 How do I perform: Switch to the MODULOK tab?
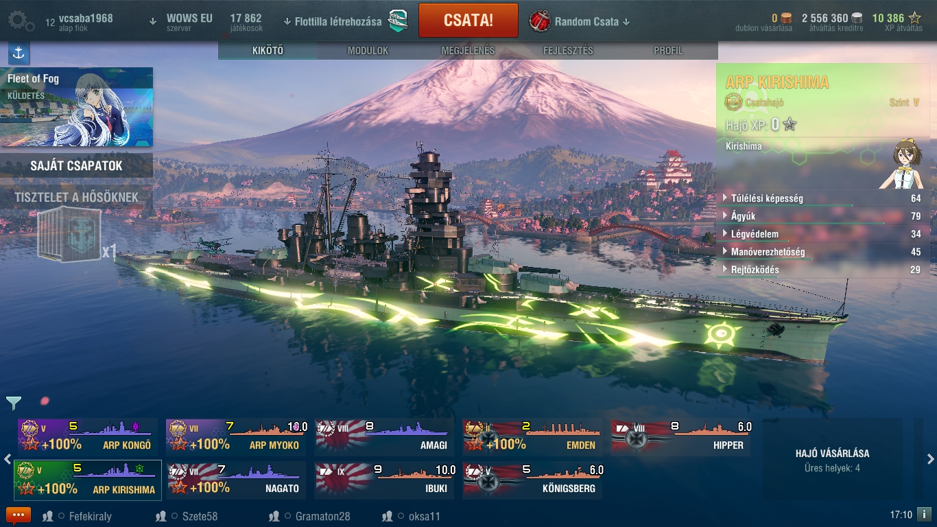coord(368,51)
